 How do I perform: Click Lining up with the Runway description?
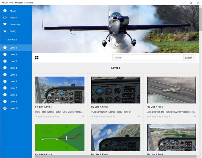coord(171,112)
